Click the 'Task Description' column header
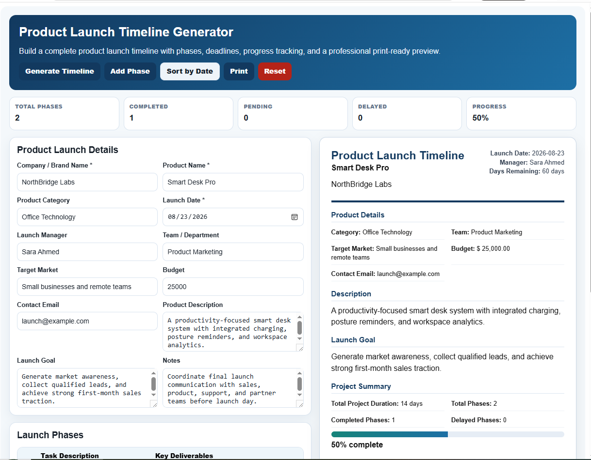This screenshot has width=591, height=460. pos(70,456)
